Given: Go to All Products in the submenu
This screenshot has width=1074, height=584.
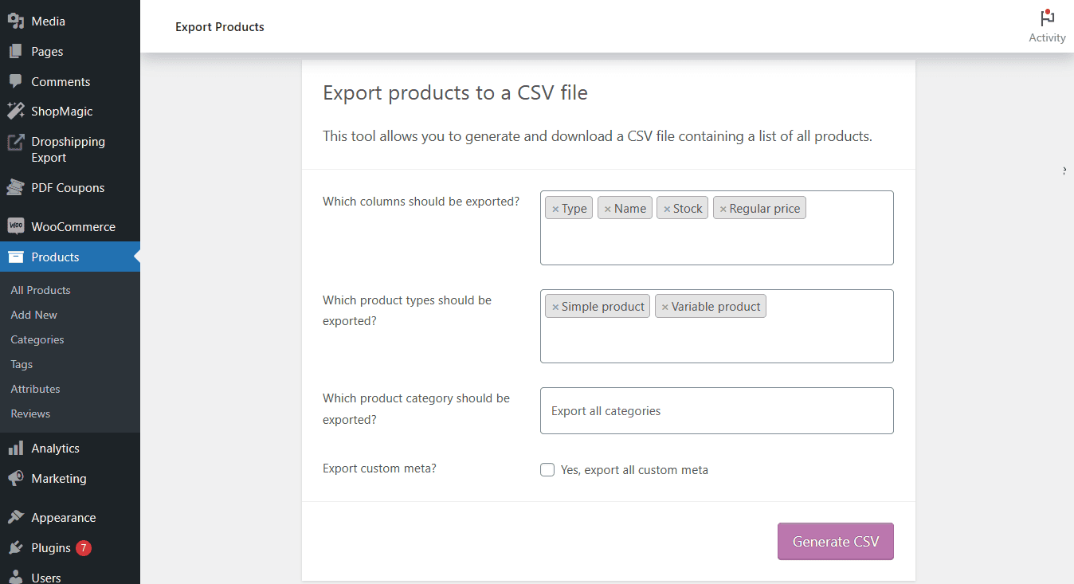Looking at the screenshot, I should [40, 289].
